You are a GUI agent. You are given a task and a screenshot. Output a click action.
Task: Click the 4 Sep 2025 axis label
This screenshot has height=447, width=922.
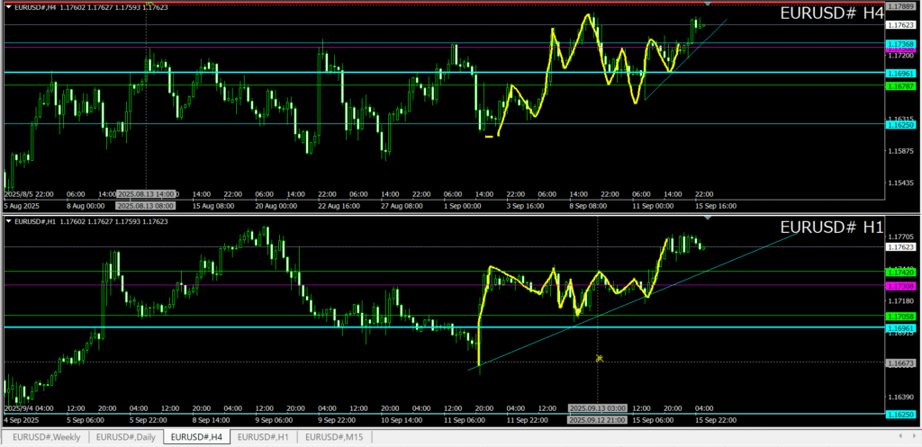23,420
